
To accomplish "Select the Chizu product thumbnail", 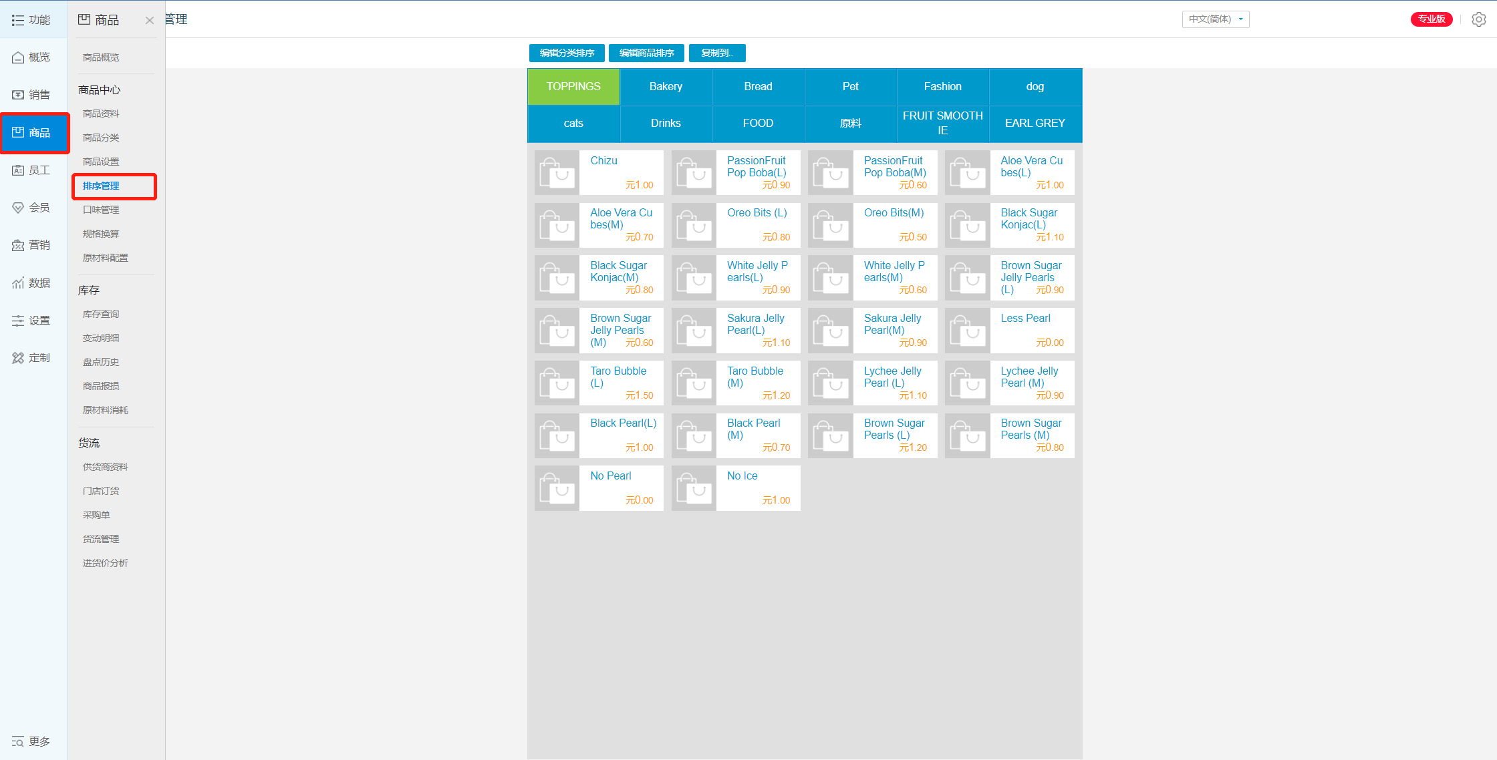I will (x=557, y=173).
